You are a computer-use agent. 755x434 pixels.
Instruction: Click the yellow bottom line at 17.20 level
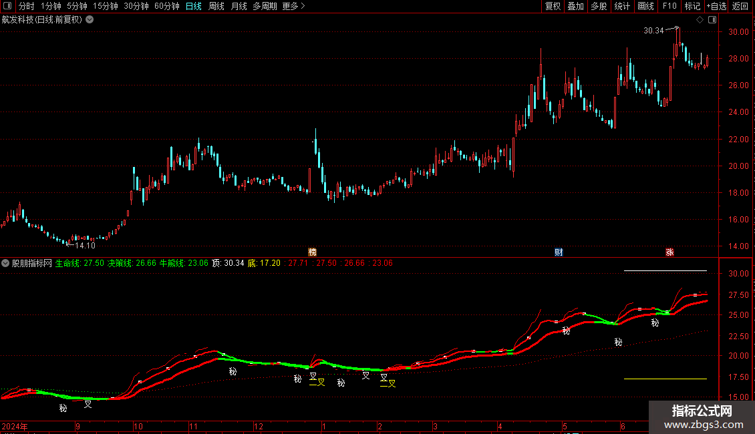click(x=665, y=379)
